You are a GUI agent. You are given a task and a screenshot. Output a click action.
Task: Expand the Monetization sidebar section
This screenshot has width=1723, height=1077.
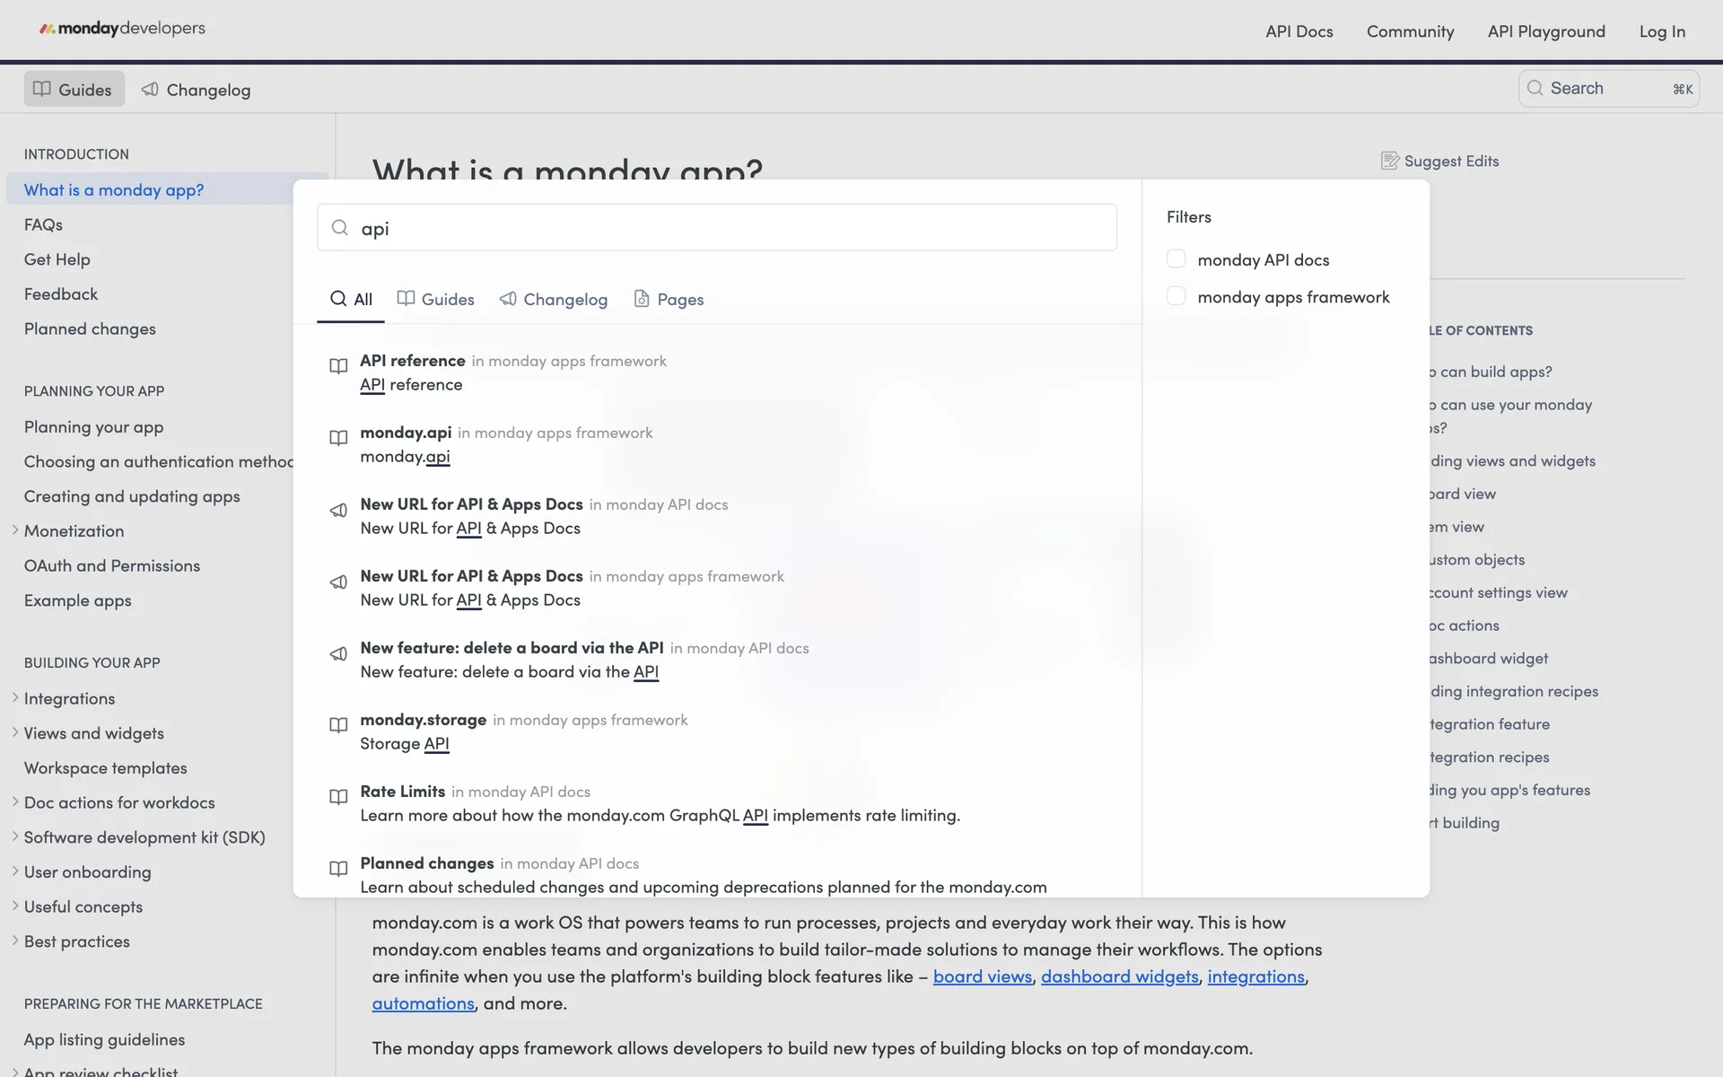(x=15, y=530)
